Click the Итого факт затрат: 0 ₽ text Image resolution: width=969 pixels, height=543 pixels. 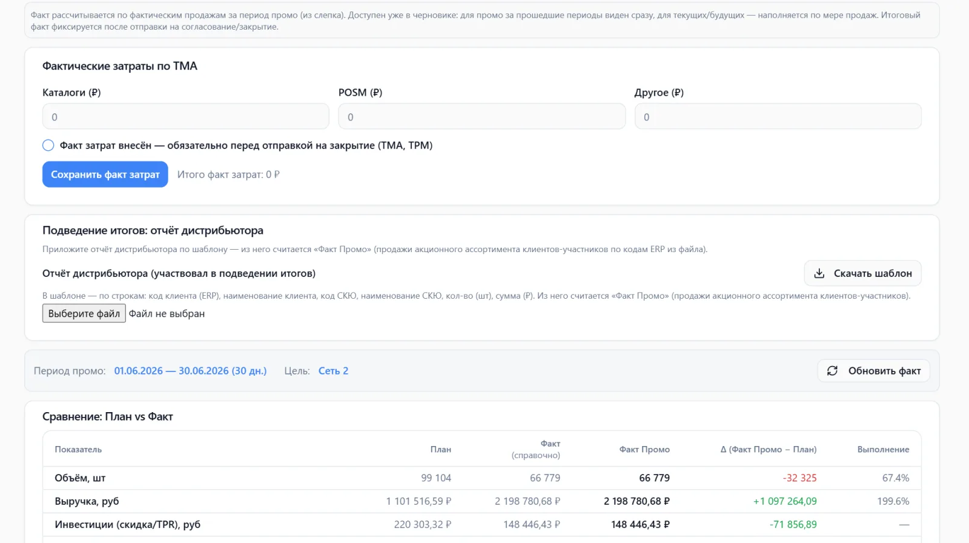228,175
